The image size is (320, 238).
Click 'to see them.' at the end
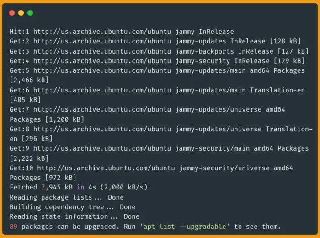[257, 227]
